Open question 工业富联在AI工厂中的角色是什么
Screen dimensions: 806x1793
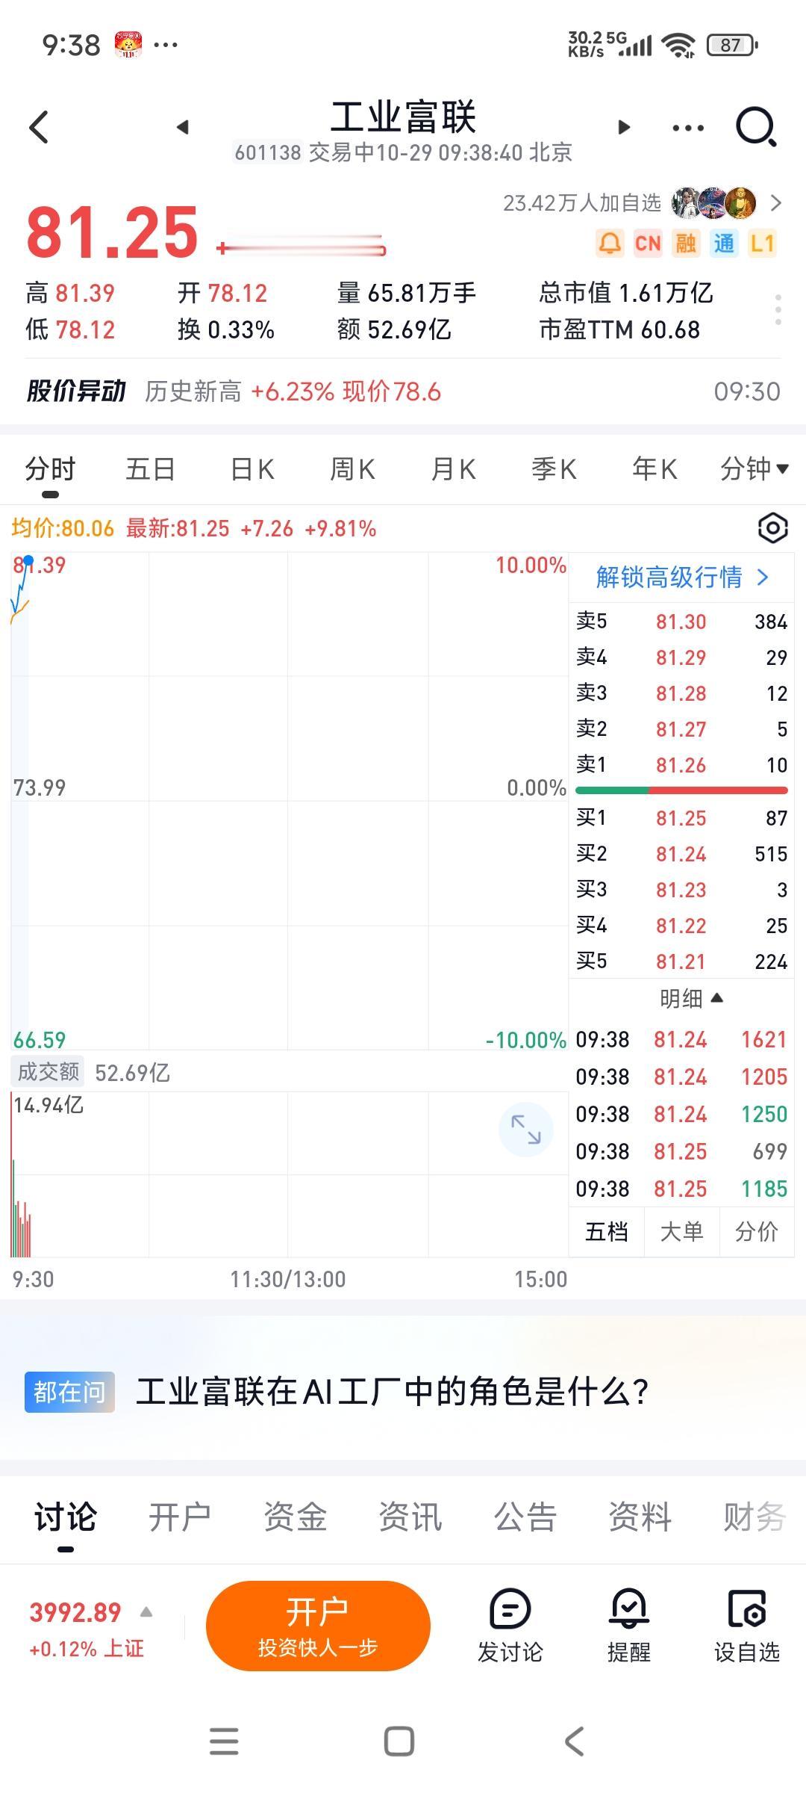393,1392
